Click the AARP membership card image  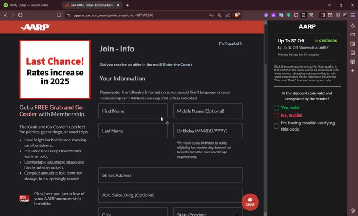24,199
